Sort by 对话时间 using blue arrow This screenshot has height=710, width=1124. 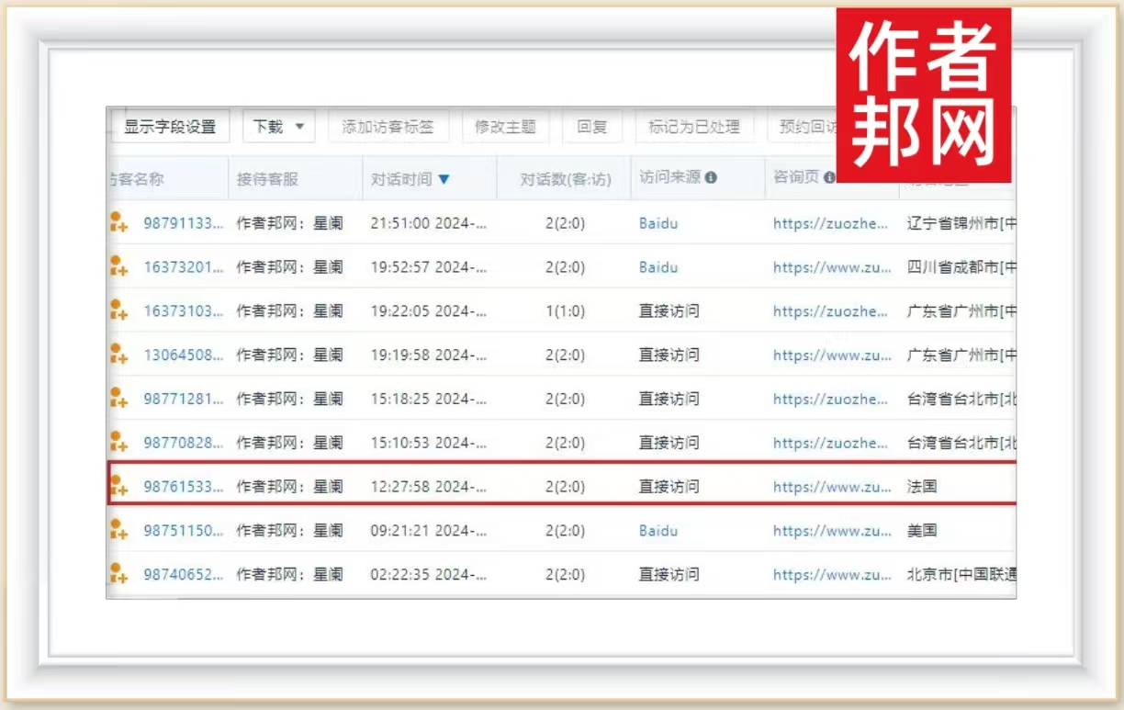444,179
